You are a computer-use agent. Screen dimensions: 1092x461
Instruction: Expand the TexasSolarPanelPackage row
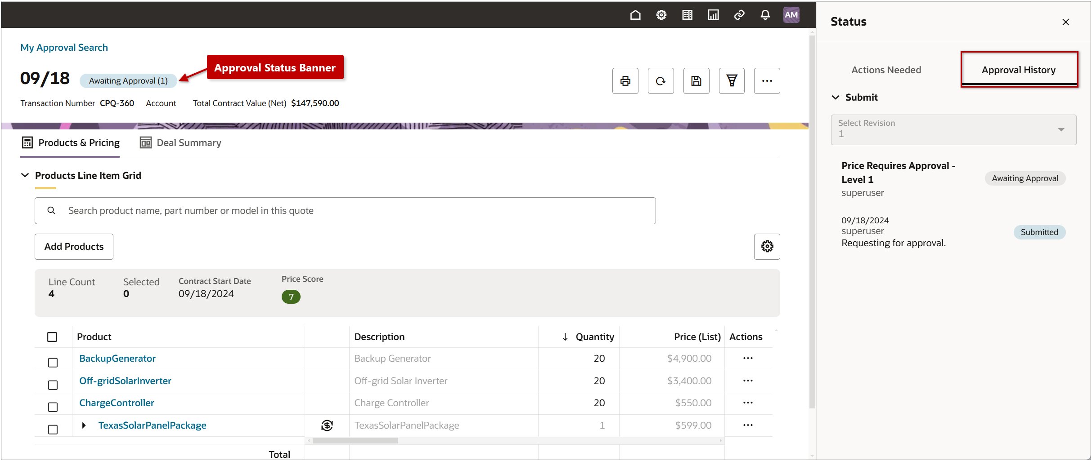coord(84,425)
